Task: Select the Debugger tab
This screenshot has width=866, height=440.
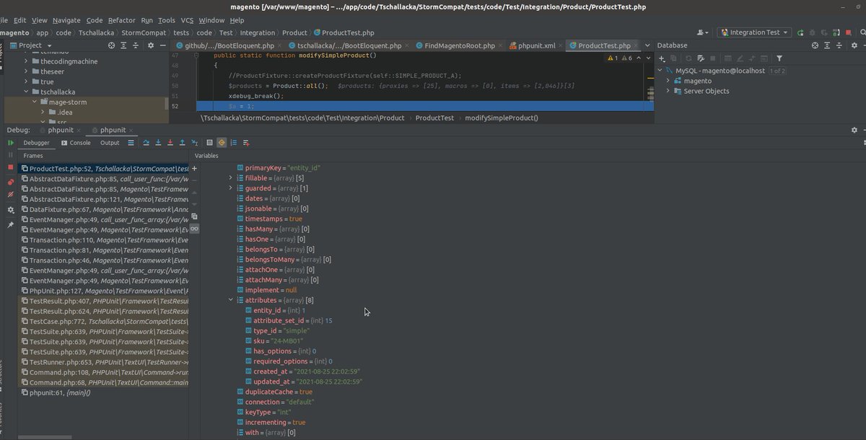Action: (x=37, y=143)
